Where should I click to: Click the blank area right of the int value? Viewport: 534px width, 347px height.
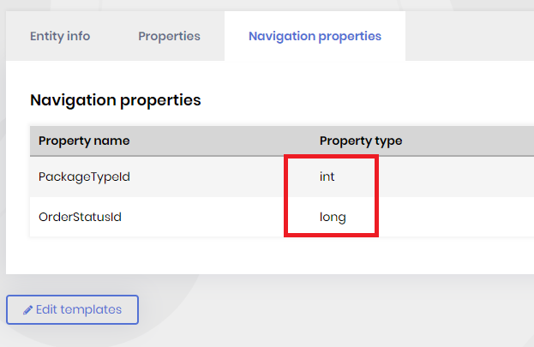[454, 176]
